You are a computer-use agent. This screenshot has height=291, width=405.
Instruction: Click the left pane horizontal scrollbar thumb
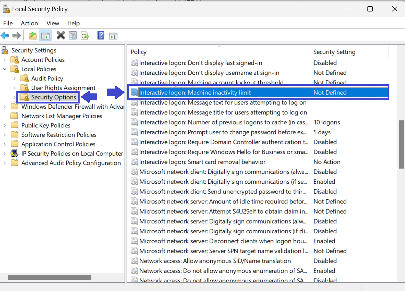coord(49,277)
